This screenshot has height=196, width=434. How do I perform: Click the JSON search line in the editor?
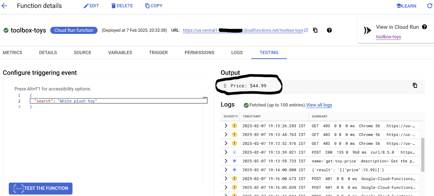pyautogui.click(x=118, y=101)
